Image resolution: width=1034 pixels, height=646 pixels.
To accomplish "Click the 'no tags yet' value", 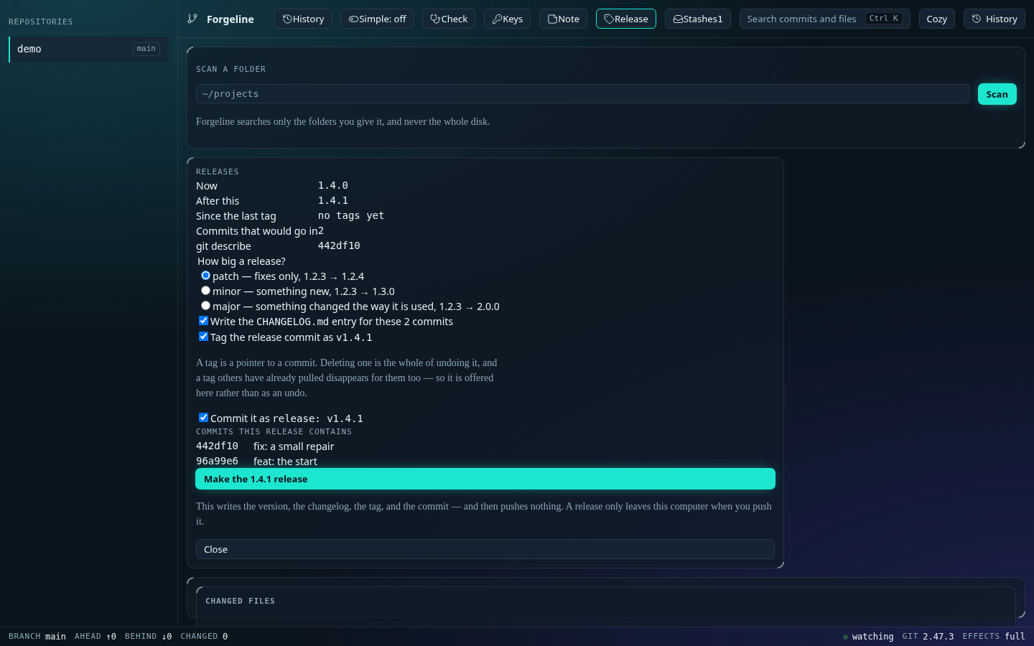I will (x=351, y=215).
